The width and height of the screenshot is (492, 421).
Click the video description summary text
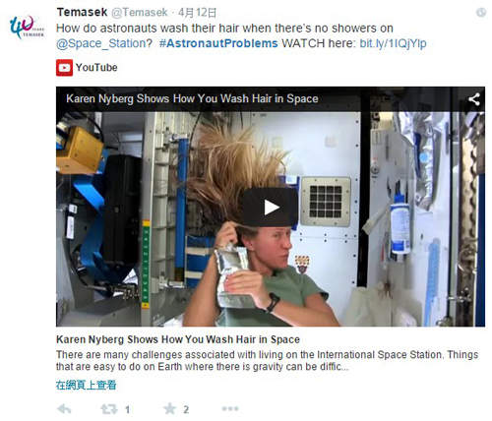point(267,360)
